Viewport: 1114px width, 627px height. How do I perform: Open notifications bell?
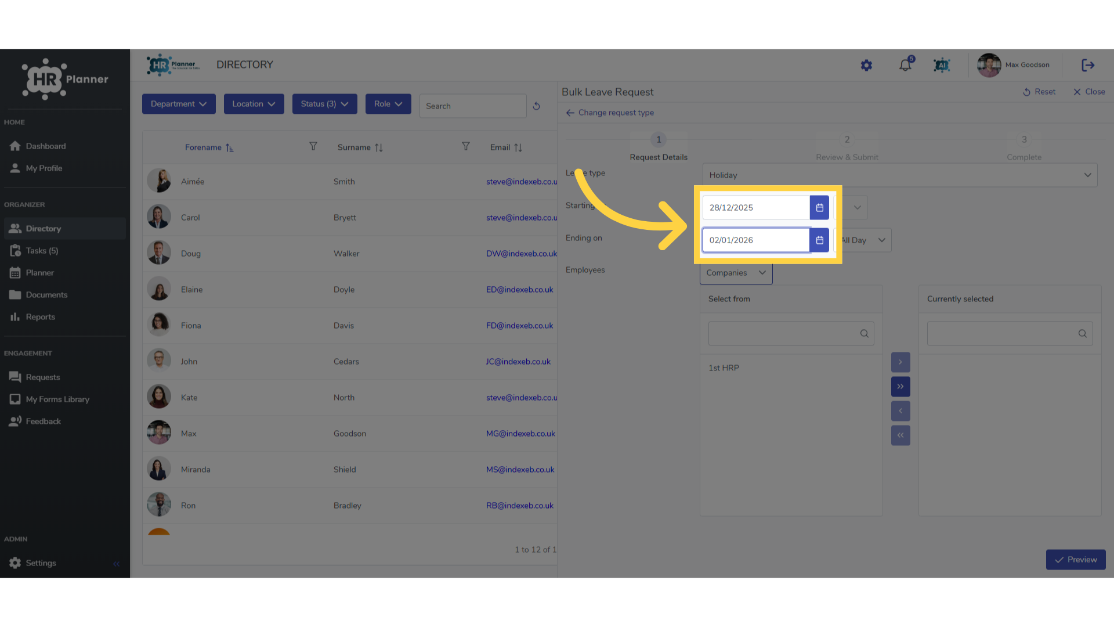[x=905, y=65]
